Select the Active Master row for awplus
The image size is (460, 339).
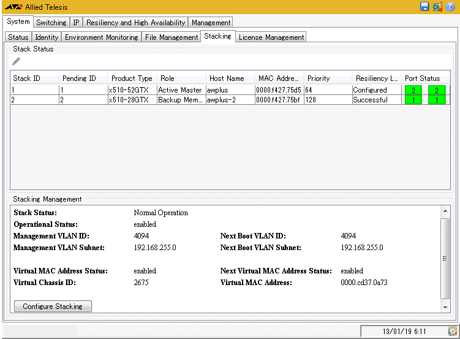[180, 90]
